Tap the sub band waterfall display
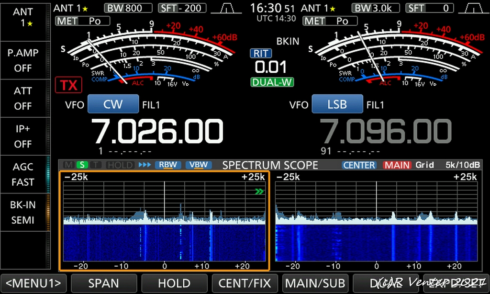The height and width of the screenshot is (294, 490). [x=376, y=243]
